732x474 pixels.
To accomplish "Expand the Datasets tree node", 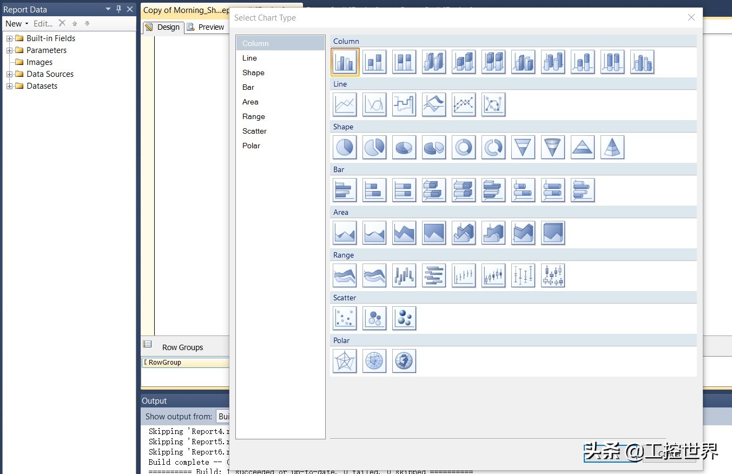I will click(x=9, y=86).
